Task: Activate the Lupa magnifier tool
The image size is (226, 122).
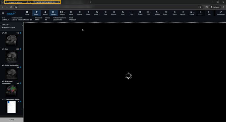Action: click(x=123, y=13)
